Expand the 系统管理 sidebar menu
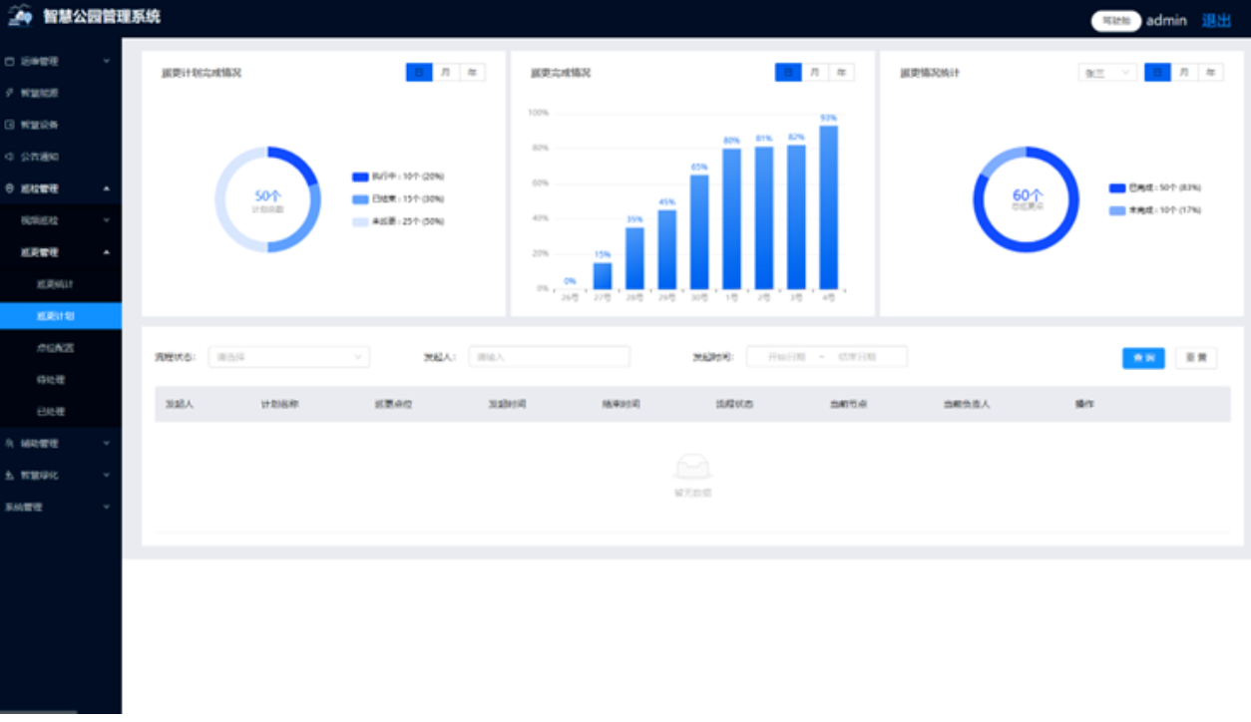1251x722 pixels. [x=60, y=507]
